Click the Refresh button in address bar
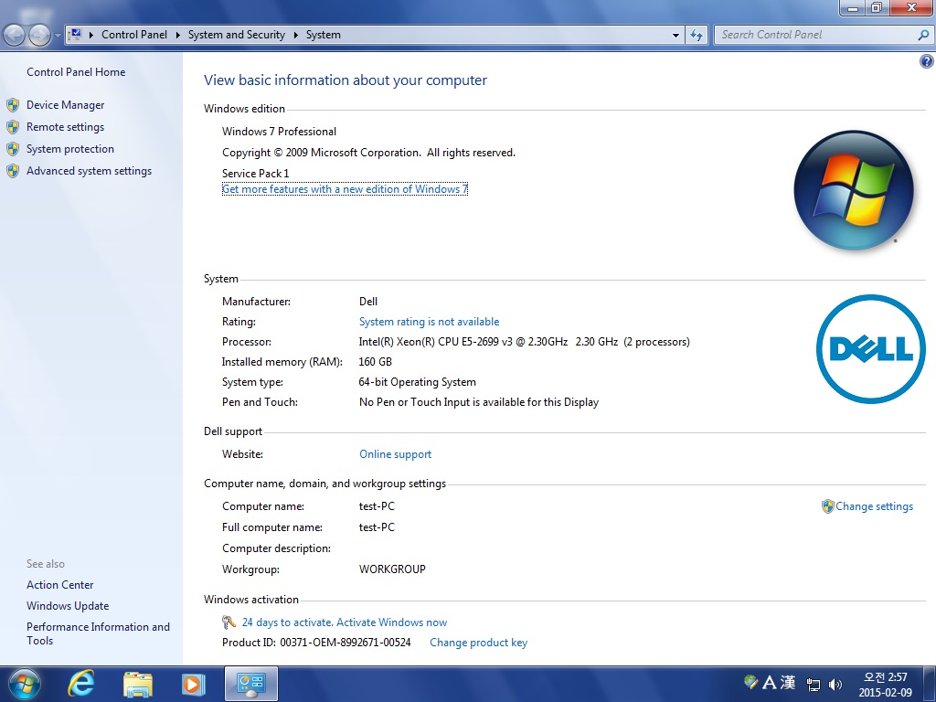The height and width of the screenshot is (702, 936). (x=697, y=36)
